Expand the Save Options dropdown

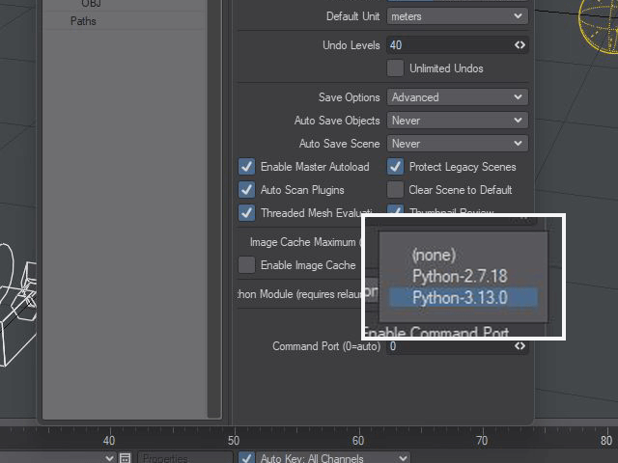coord(457,97)
